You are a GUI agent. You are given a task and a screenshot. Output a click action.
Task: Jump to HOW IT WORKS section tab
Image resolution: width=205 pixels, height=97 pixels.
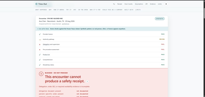pyautogui.click(x=59, y=10)
